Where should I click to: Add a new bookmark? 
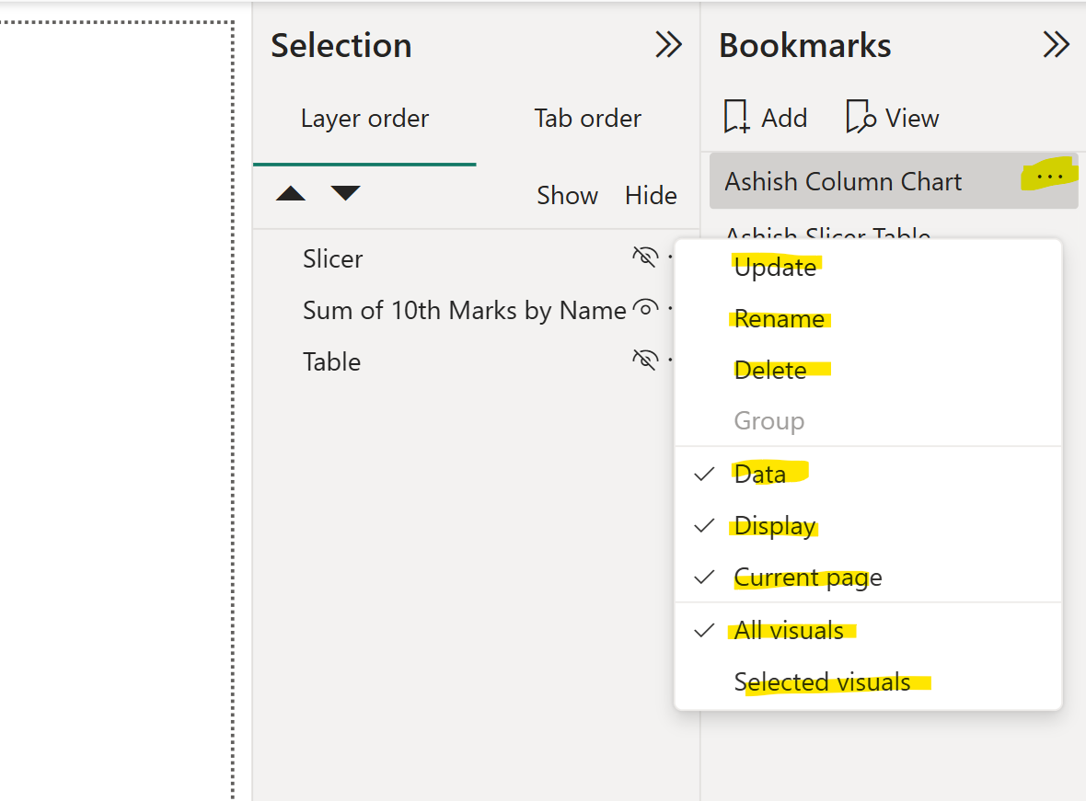pos(765,117)
